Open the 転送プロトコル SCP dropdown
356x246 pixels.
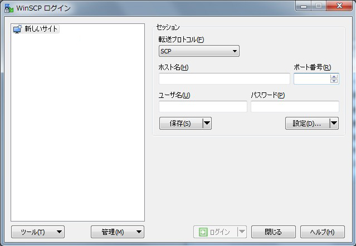(x=199, y=52)
